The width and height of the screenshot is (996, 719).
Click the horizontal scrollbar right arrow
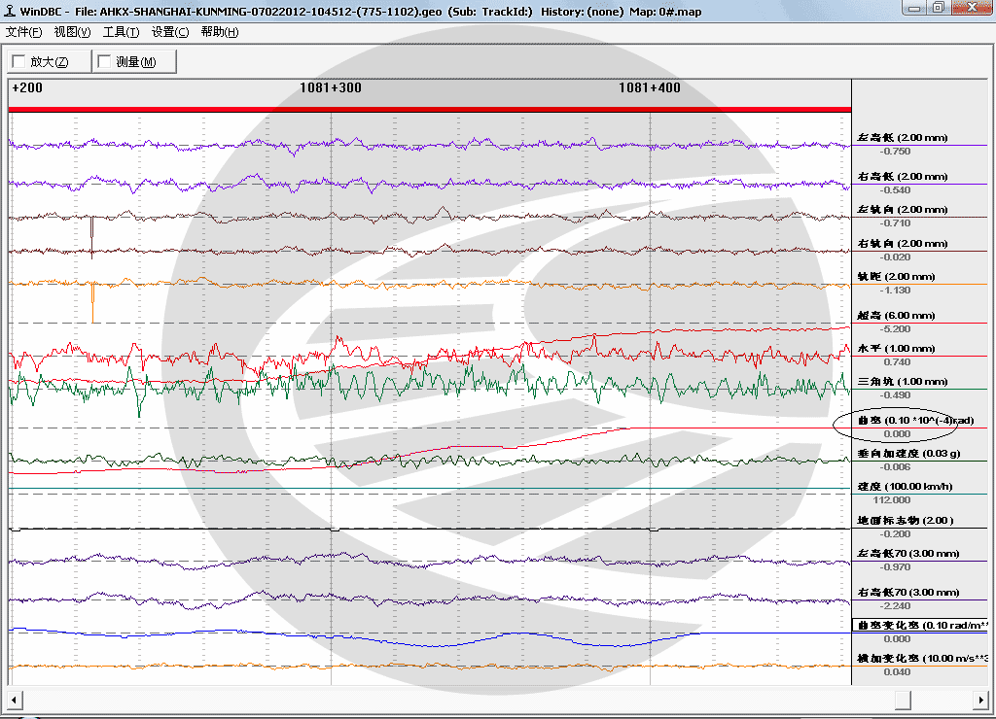(980, 700)
